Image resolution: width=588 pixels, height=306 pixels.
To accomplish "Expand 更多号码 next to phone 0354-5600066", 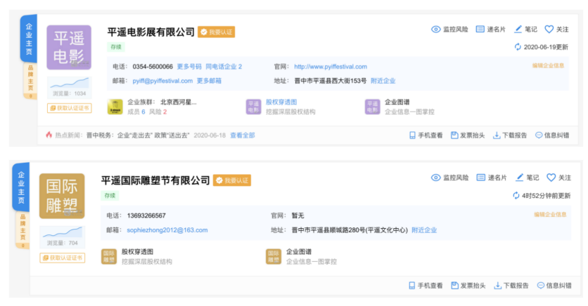I will 188,67.
